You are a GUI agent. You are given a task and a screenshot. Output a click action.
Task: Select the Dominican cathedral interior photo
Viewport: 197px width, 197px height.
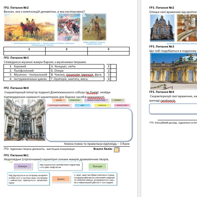pyautogui.click(x=24, y=120)
